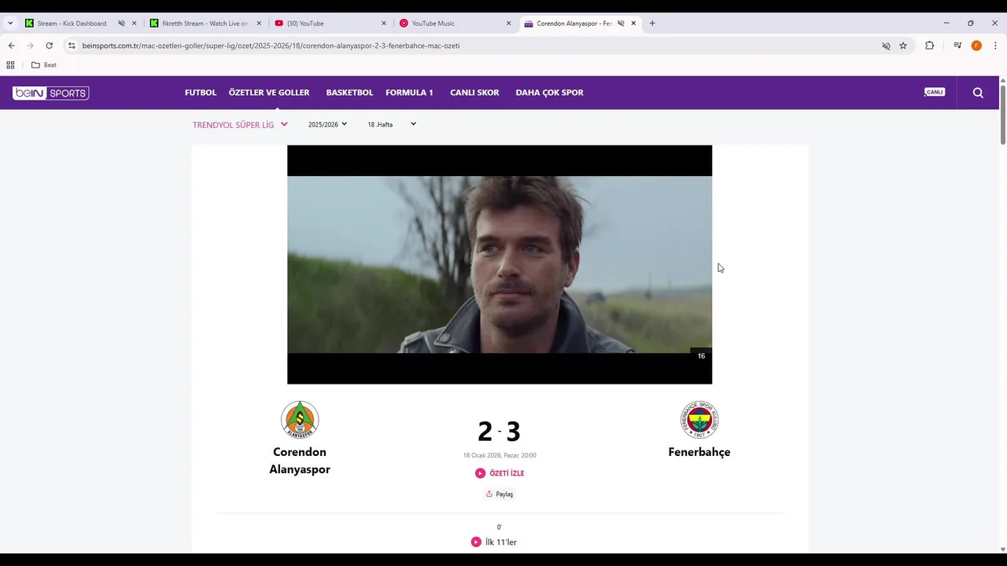Image resolution: width=1007 pixels, height=566 pixels.
Task: Go back with browser back arrow
Action: click(x=11, y=46)
